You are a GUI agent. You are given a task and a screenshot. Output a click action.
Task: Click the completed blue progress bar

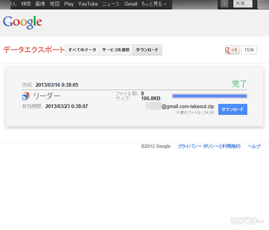(210, 96)
